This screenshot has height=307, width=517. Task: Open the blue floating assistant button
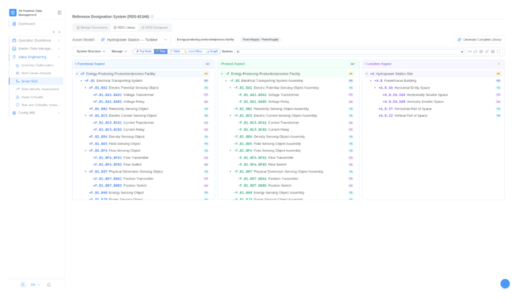click(505, 283)
